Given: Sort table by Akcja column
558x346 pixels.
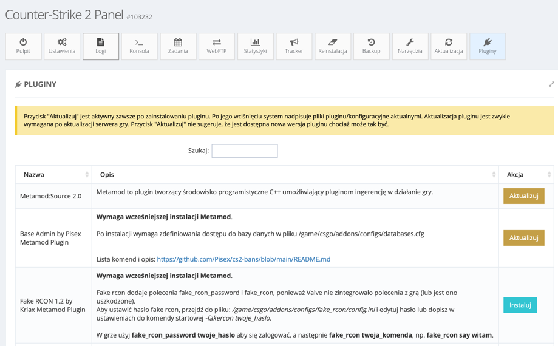Looking at the screenshot, I should tap(526, 175).
